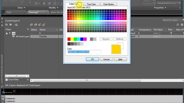Viewport: 184px width, 103px height.
Task: Open the Start drawing tab
Action: pos(9,12)
